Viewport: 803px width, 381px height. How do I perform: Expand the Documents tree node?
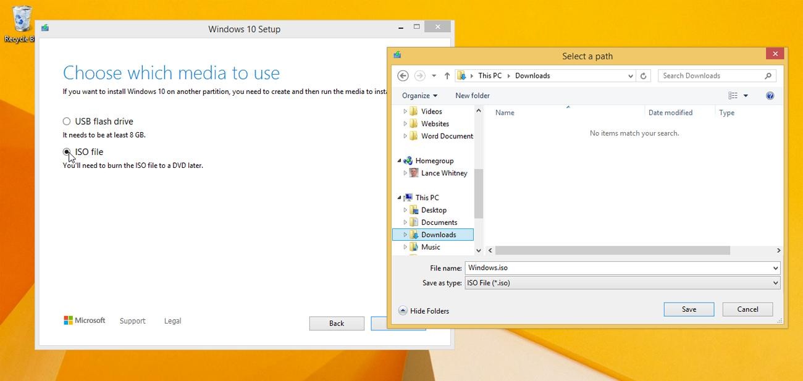tap(405, 223)
